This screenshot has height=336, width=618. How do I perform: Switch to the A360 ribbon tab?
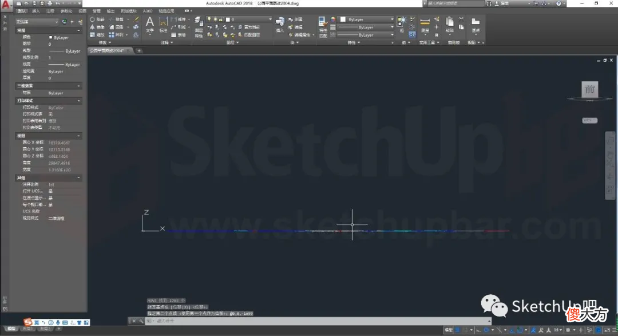pos(148,11)
